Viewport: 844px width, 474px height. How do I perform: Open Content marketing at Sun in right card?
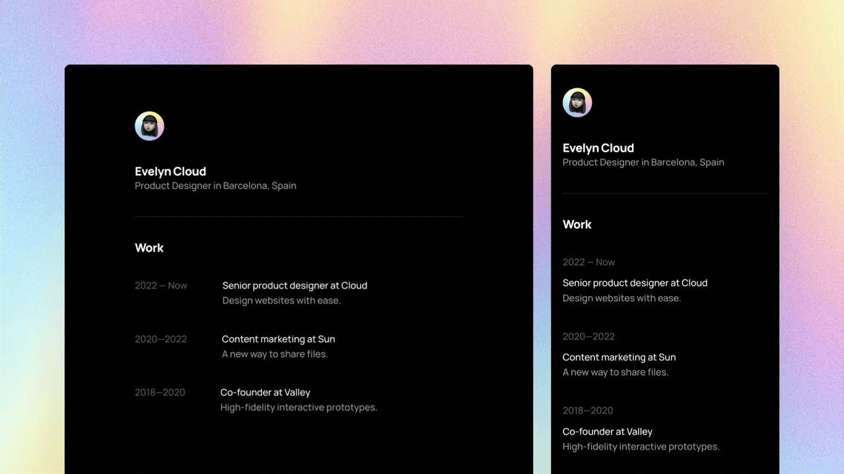(619, 357)
